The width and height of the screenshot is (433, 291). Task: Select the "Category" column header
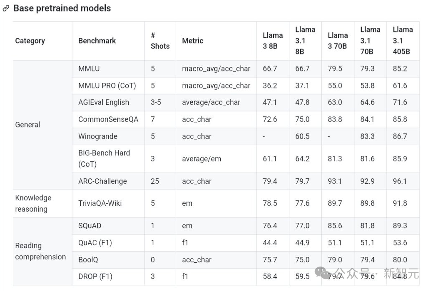[30, 41]
